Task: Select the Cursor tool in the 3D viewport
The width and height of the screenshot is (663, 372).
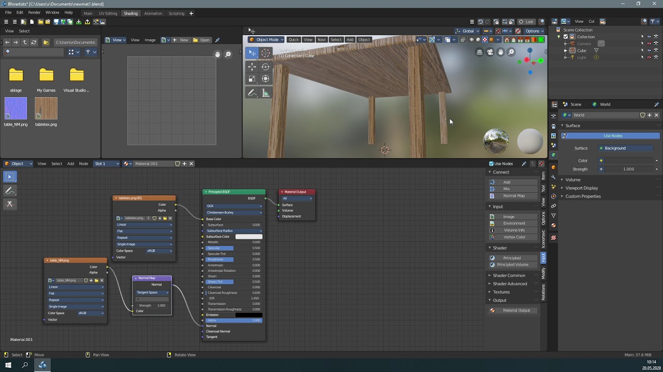Action: click(x=265, y=53)
